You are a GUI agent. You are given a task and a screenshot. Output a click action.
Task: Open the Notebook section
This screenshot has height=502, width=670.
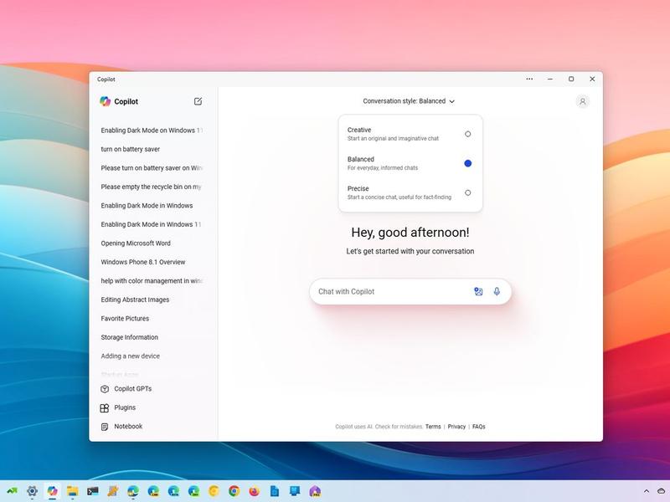pyautogui.click(x=121, y=427)
